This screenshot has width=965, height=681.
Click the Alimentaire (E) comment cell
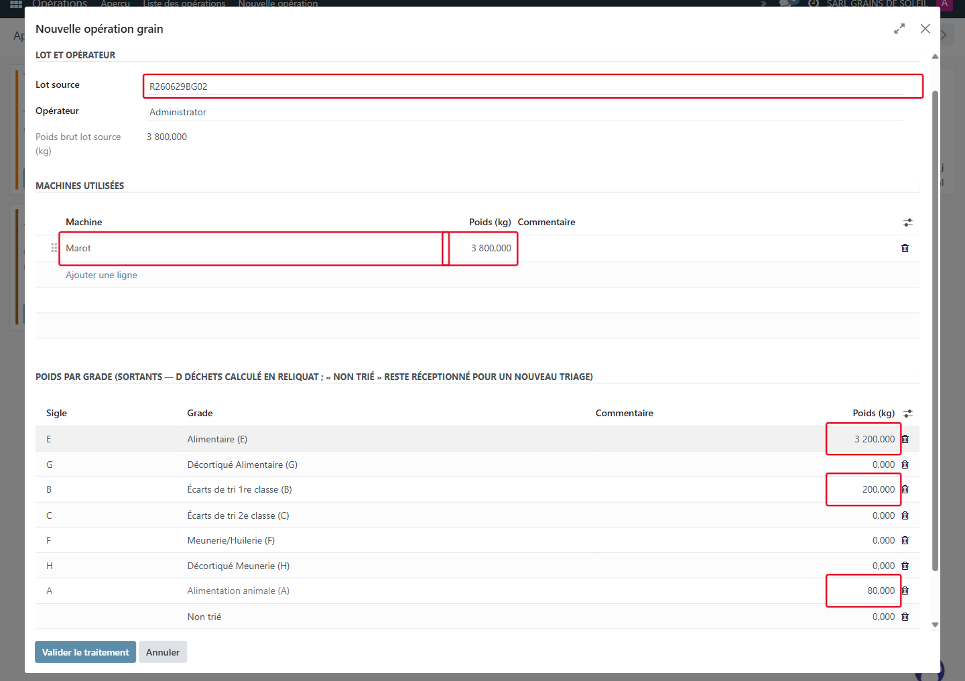pos(708,439)
